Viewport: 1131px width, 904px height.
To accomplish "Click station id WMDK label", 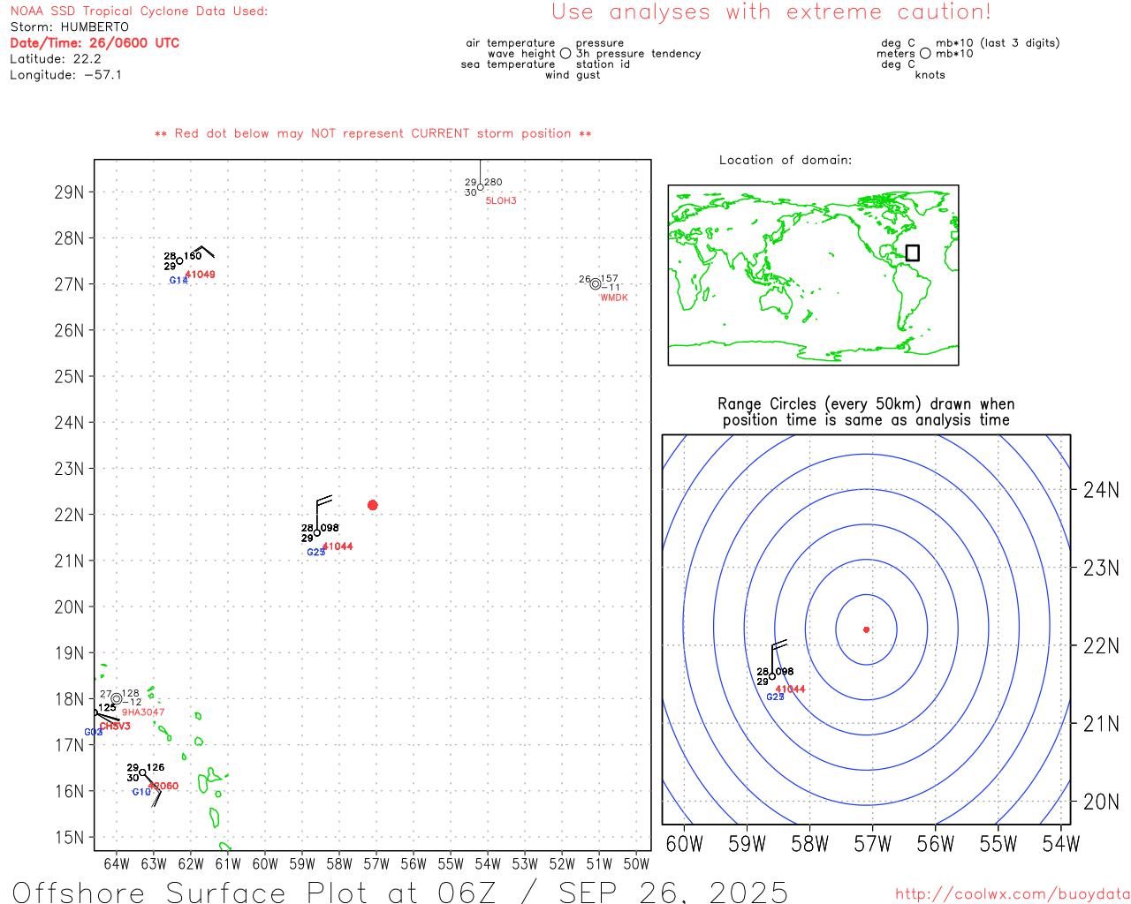I will pyautogui.click(x=614, y=298).
